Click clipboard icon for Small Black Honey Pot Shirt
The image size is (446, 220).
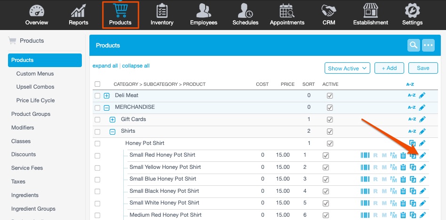click(403, 192)
